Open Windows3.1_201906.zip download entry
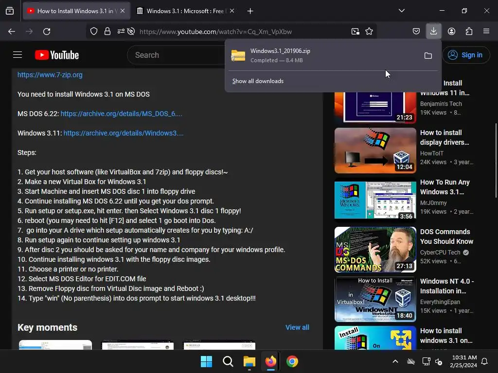 click(x=323, y=55)
